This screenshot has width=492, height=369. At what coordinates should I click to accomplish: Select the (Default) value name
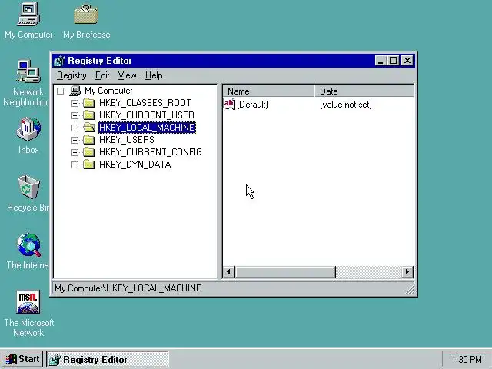click(252, 105)
